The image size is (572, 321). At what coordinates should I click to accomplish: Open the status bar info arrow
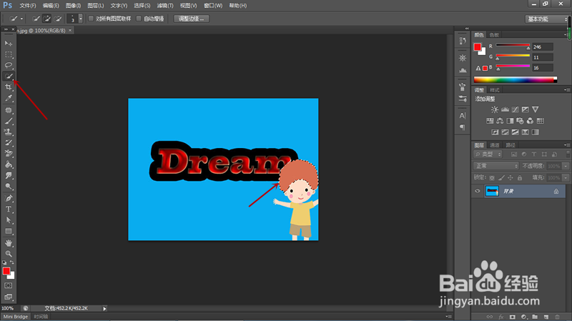click(x=104, y=309)
